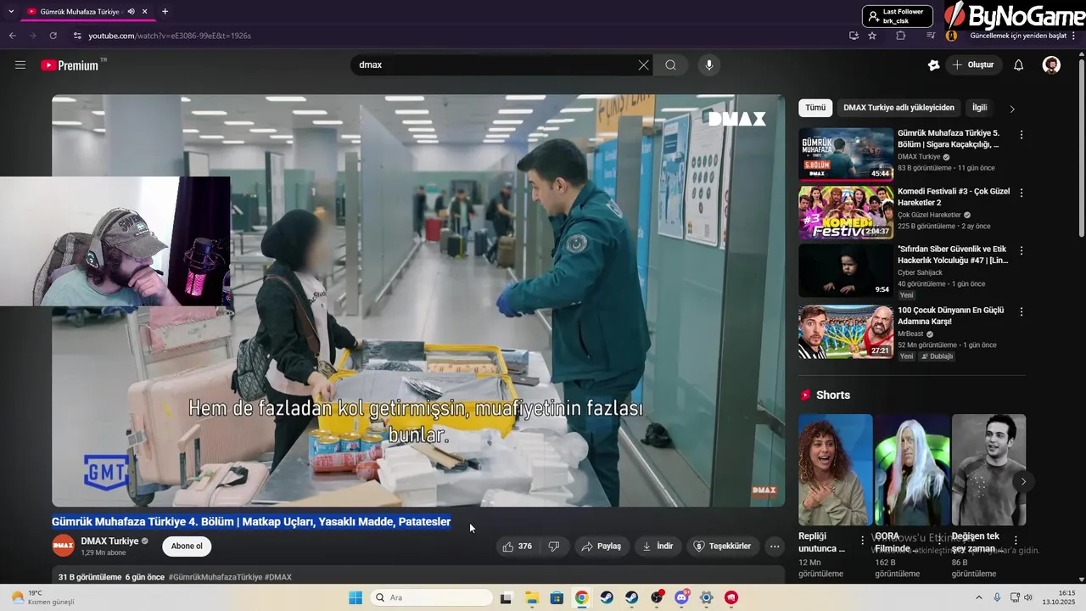This screenshot has width=1086, height=611.
Task: Open a new browser tab
Action: 165,12
